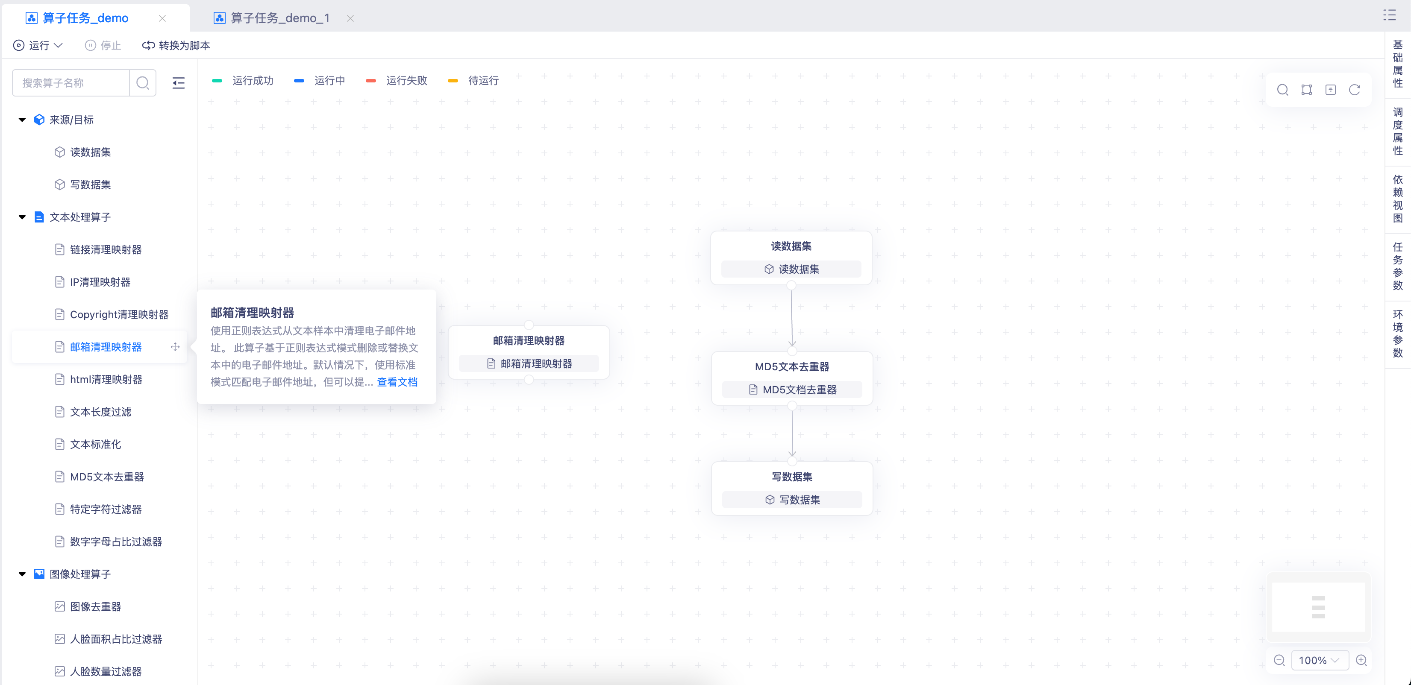Collapse the 来源/目标 tree group
Screen dimensions: 1411x685
tap(23, 120)
